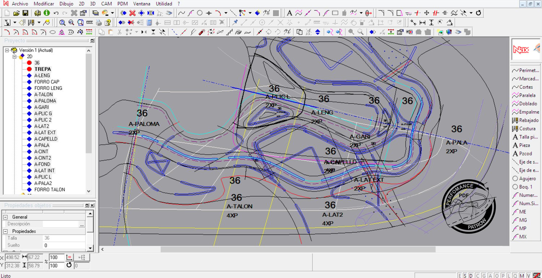
Task: Collapse the General properties section
Action: [5, 217]
